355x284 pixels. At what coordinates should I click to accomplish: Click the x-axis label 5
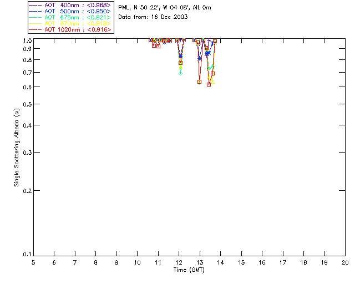33,262
